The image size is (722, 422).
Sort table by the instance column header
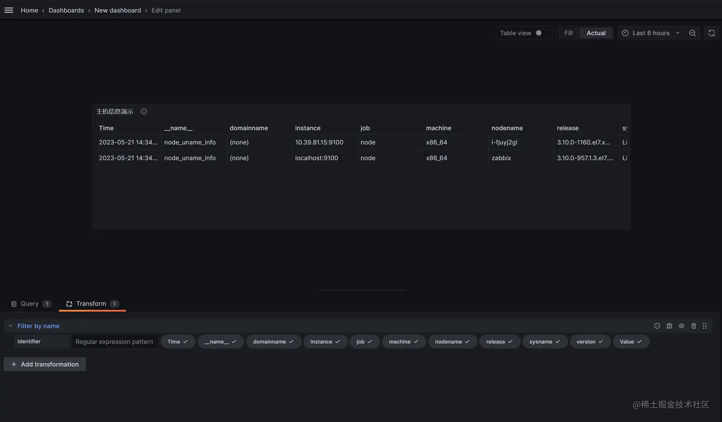coord(308,128)
